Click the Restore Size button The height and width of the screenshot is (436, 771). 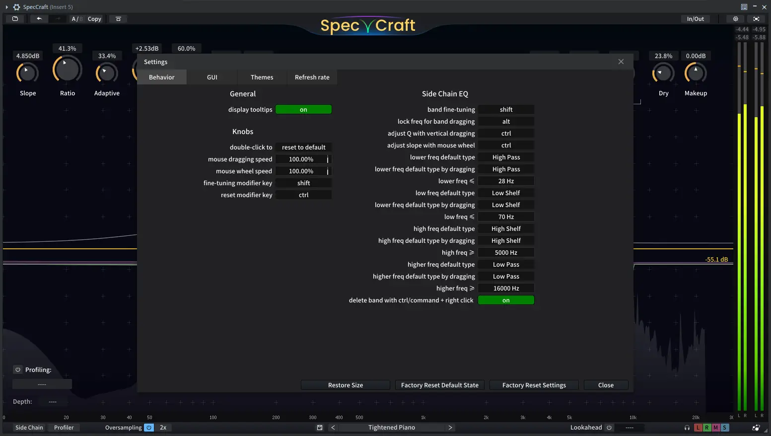click(x=345, y=385)
